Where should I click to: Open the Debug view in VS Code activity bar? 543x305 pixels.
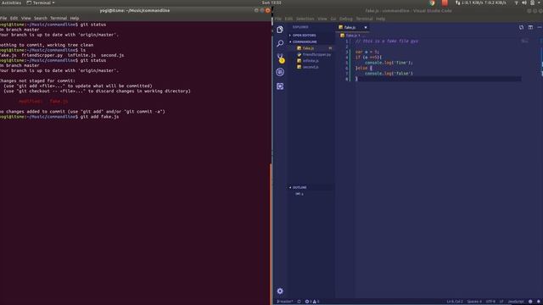[x=280, y=72]
